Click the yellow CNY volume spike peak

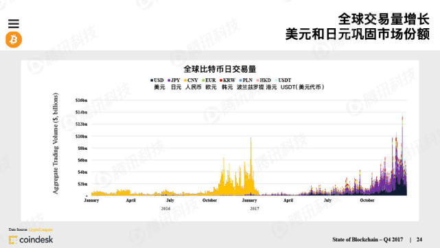coord(251,138)
